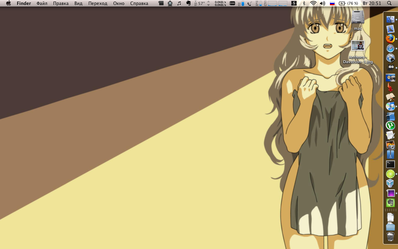Click the network speed KB/s readout
The width and height of the screenshot is (398, 249).
click(220, 3)
